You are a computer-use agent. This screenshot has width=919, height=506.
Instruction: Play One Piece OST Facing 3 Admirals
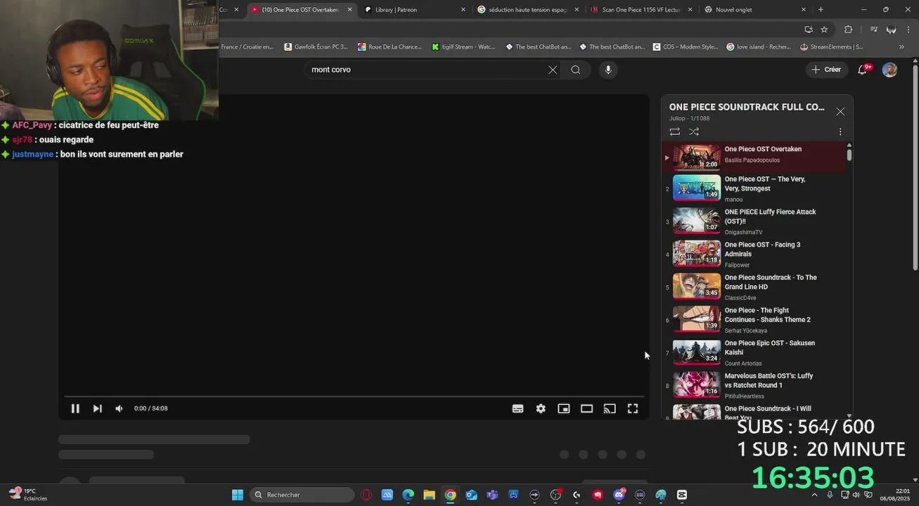754,254
